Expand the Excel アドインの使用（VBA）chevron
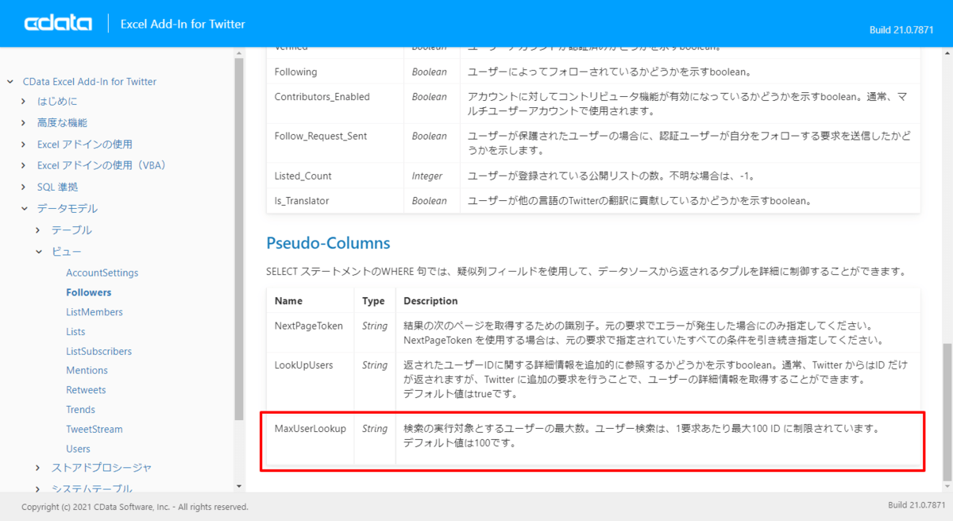Screen dimensions: 953x521 click(x=24, y=166)
